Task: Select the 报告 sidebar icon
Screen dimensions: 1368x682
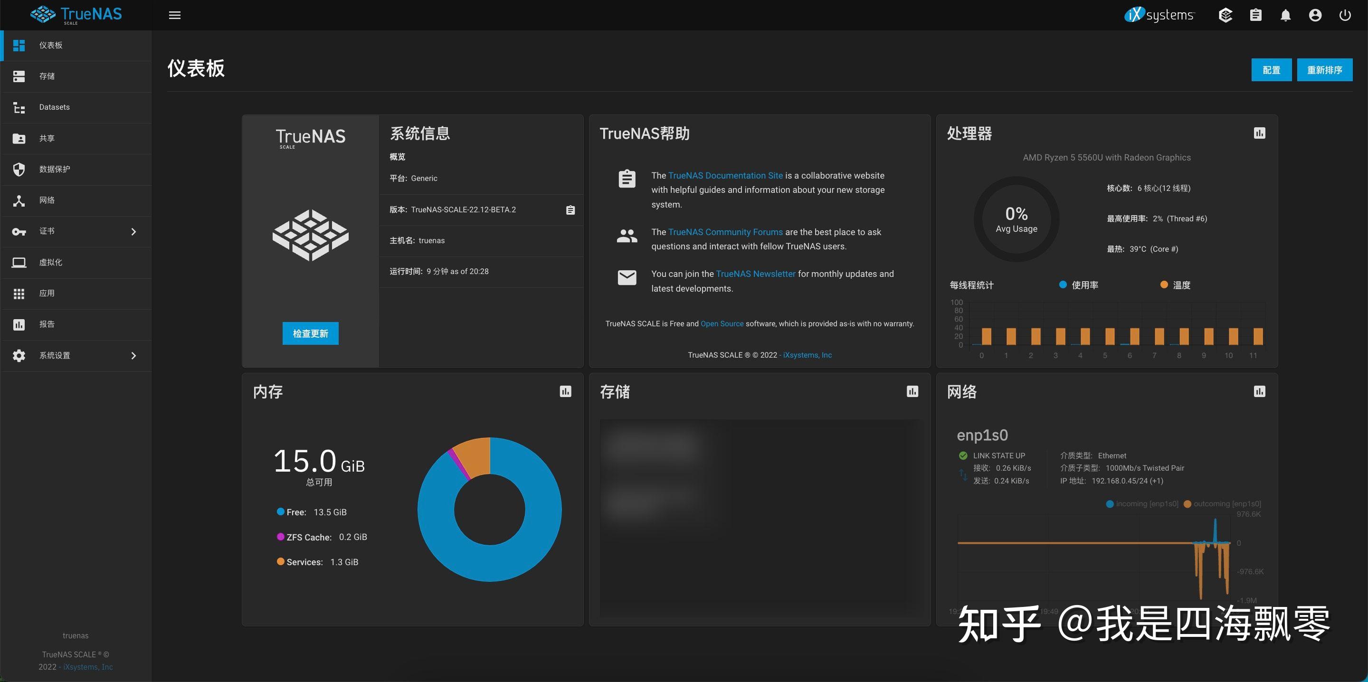Action: coord(19,324)
